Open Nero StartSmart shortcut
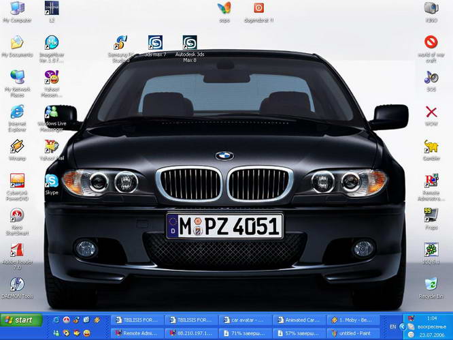Viewport: 453px width, 340px height. pyautogui.click(x=17, y=221)
